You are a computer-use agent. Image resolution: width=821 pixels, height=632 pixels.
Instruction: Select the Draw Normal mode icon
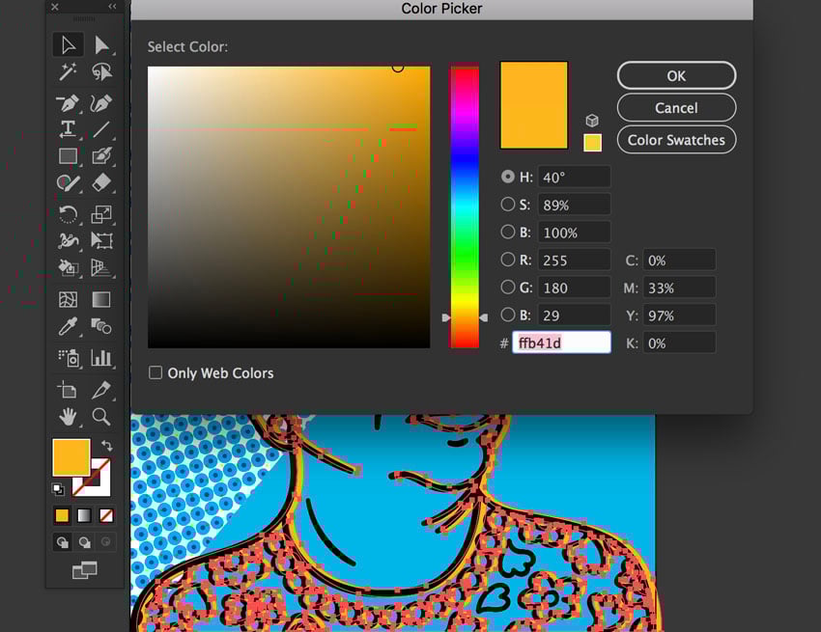[x=63, y=542]
